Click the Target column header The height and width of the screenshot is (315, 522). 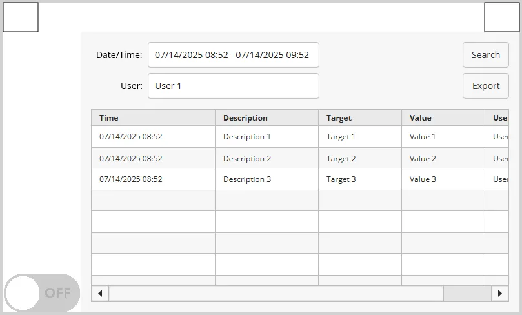359,118
